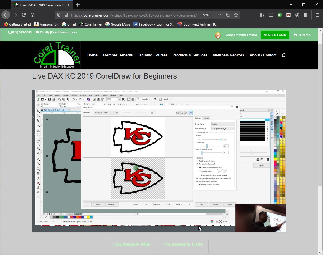Click the presenter webcam thumbnail
Screen dimensions: 323x255
tap(261, 218)
